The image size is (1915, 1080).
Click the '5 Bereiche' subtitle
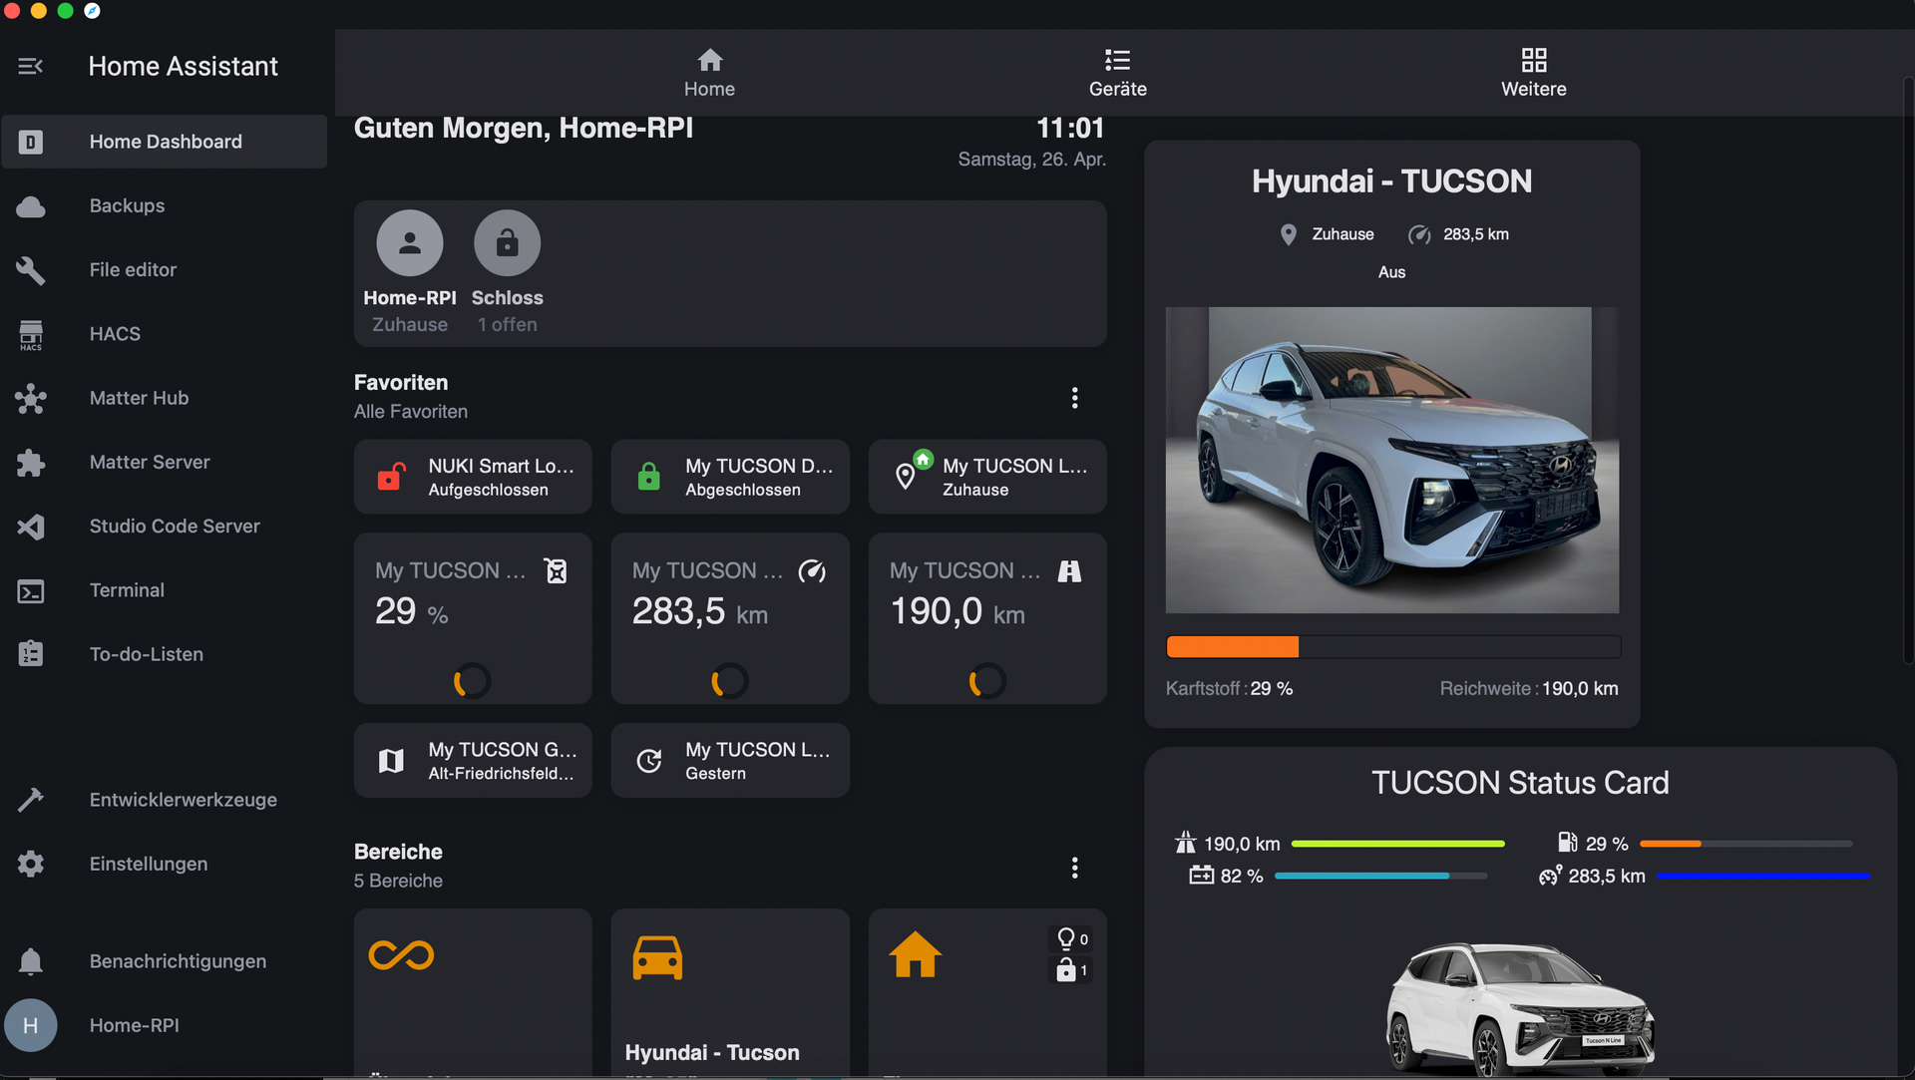[398, 881]
